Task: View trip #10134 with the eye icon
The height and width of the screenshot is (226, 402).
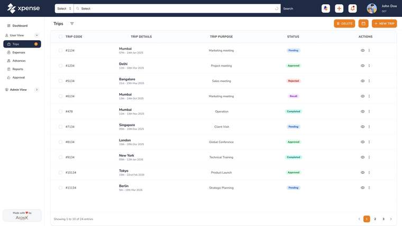Action: [x=362, y=173]
